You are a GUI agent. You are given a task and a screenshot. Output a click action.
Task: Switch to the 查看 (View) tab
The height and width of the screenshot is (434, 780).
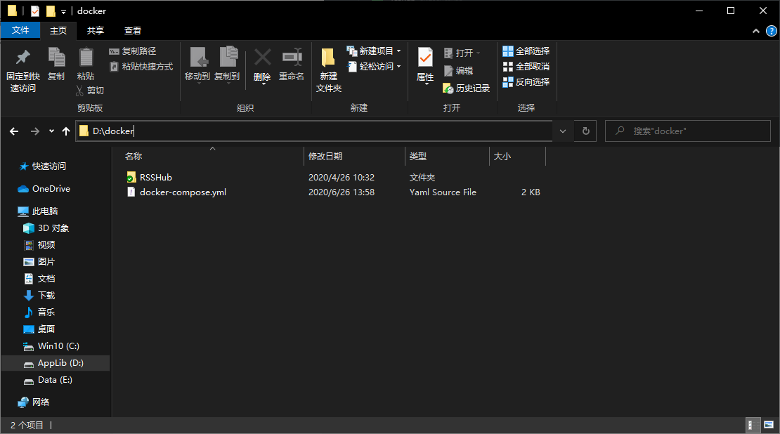[x=133, y=30]
